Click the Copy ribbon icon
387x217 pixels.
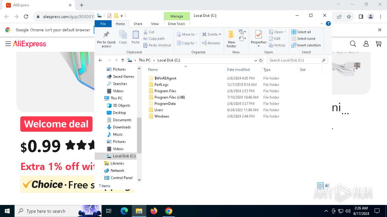click(123, 37)
